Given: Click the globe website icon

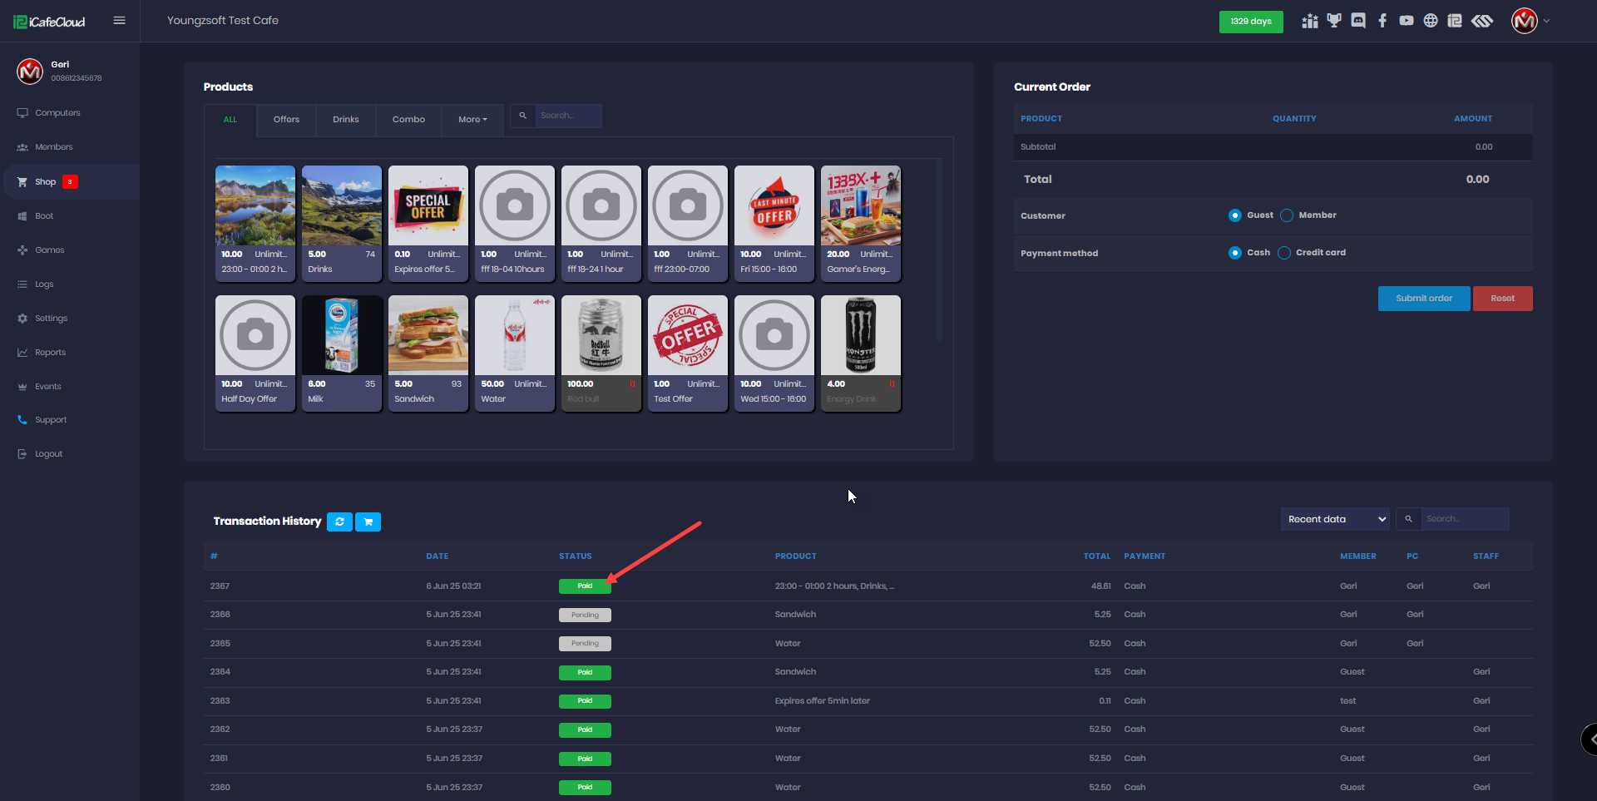Looking at the screenshot, I should 1431,21.
